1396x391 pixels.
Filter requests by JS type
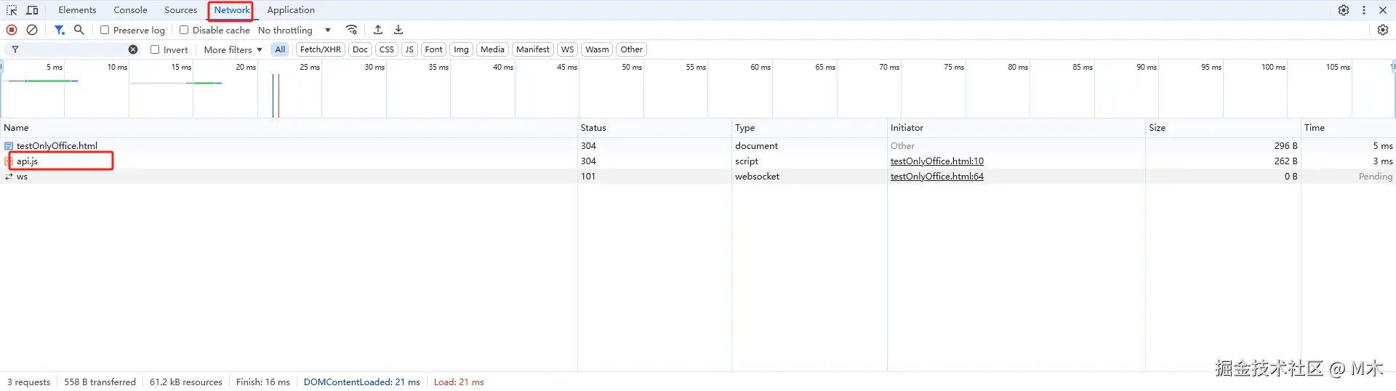(x=409, y=49)
